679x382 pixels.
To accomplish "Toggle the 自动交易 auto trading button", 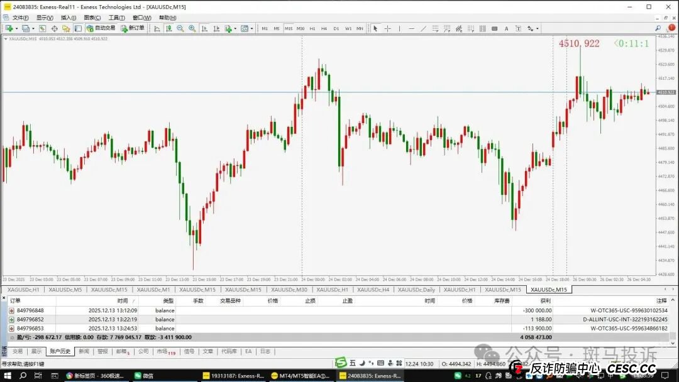I will tap(101, 28).
